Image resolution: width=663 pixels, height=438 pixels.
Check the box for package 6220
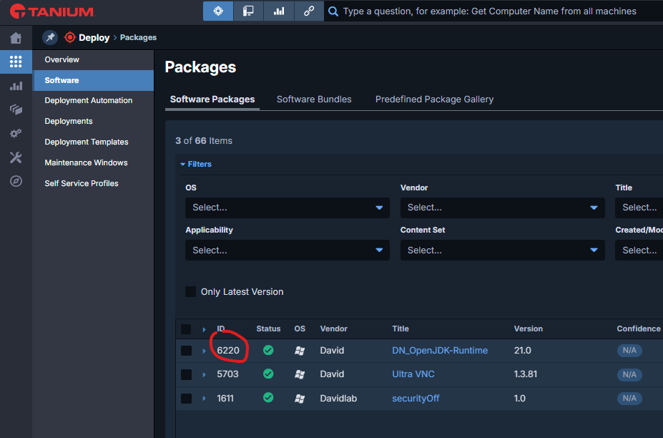click(x=186, y=351)
